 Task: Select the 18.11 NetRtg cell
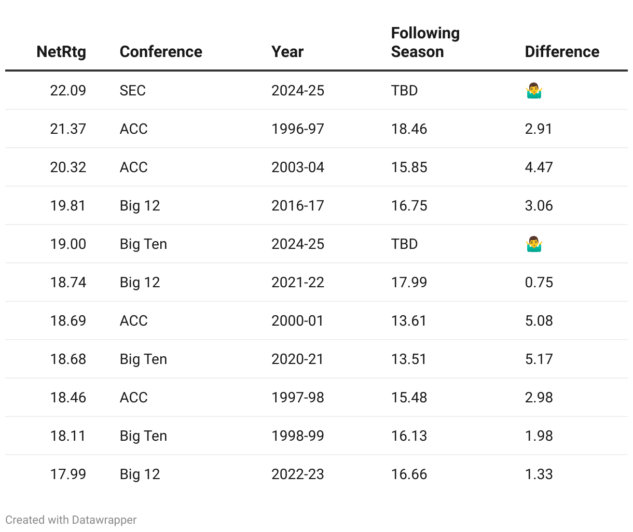point(68,436)
